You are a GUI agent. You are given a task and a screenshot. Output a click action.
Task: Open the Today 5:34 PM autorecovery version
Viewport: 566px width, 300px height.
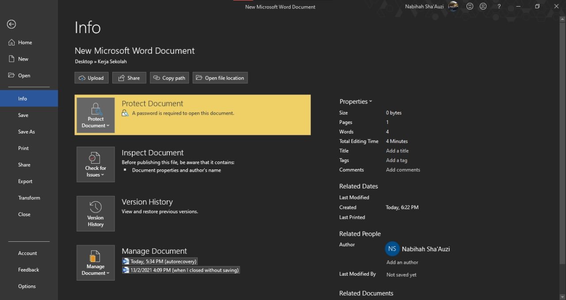pyautogui.click(x=160, y=261)
